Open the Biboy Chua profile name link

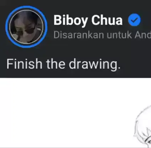click(88, 20)
